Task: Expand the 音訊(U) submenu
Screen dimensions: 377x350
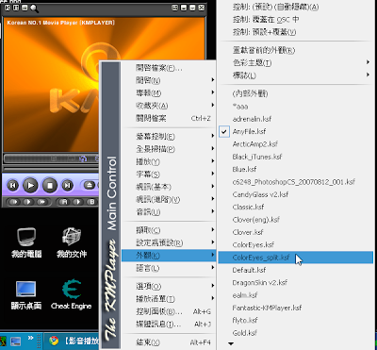Action: pos(169,212)
